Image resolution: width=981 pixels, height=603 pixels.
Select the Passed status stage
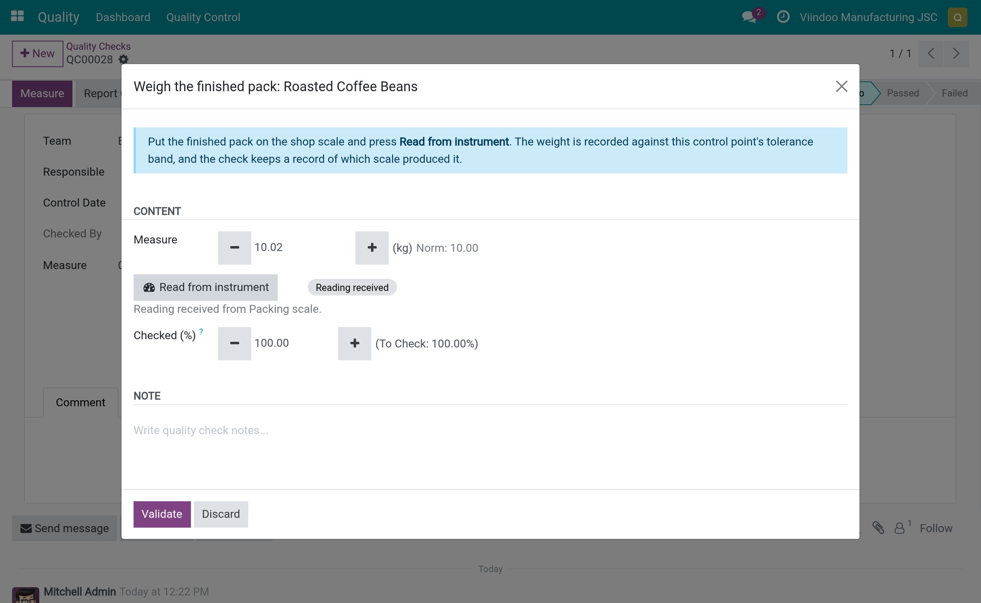[903, 93]
